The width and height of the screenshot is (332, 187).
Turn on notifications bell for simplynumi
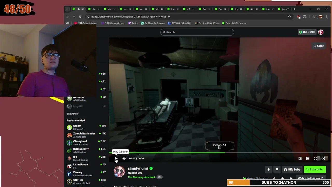pos(268,169)
